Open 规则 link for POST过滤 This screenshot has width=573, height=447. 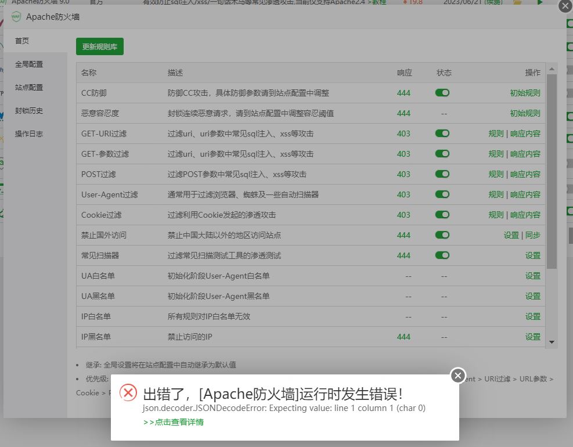click(496, 174)
